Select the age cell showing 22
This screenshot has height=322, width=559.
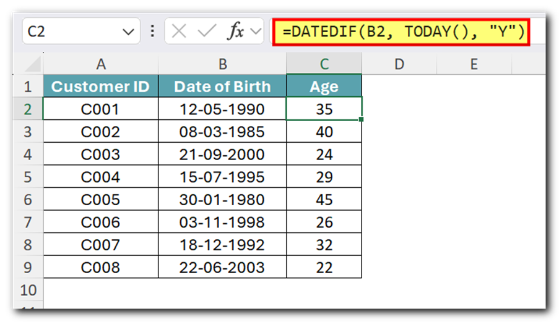pyautogui.click(x=324, y=267)
